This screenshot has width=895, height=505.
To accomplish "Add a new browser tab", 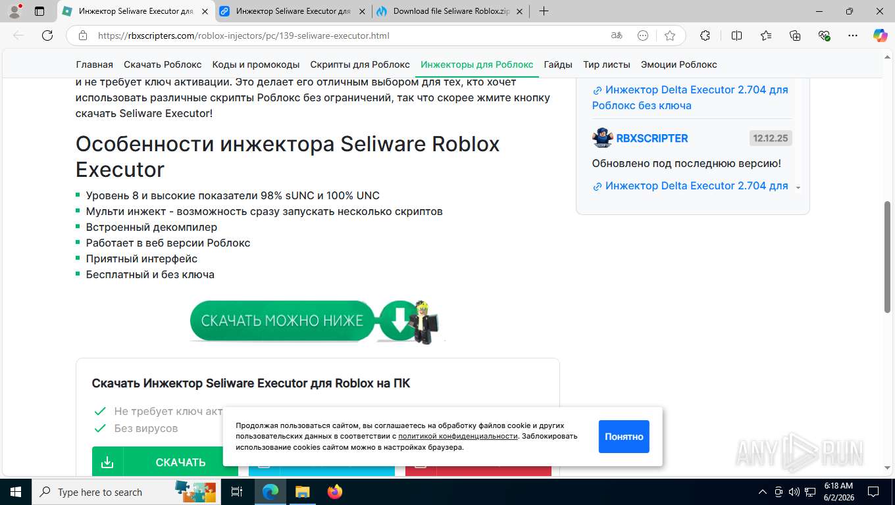I will tap(544, 11).
